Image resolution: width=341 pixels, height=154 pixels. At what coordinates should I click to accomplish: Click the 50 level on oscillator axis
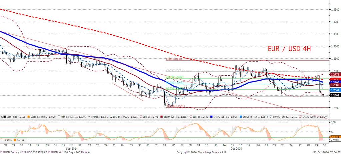click(332, 132)
